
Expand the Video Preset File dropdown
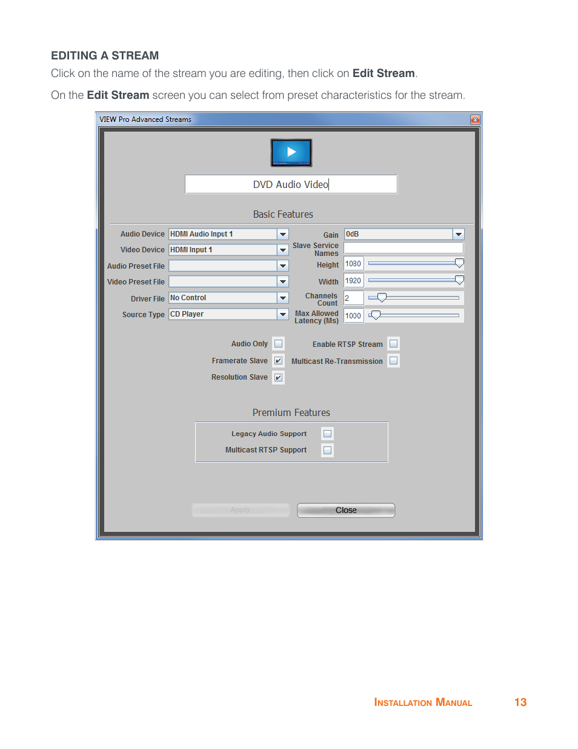click(283, 281)
